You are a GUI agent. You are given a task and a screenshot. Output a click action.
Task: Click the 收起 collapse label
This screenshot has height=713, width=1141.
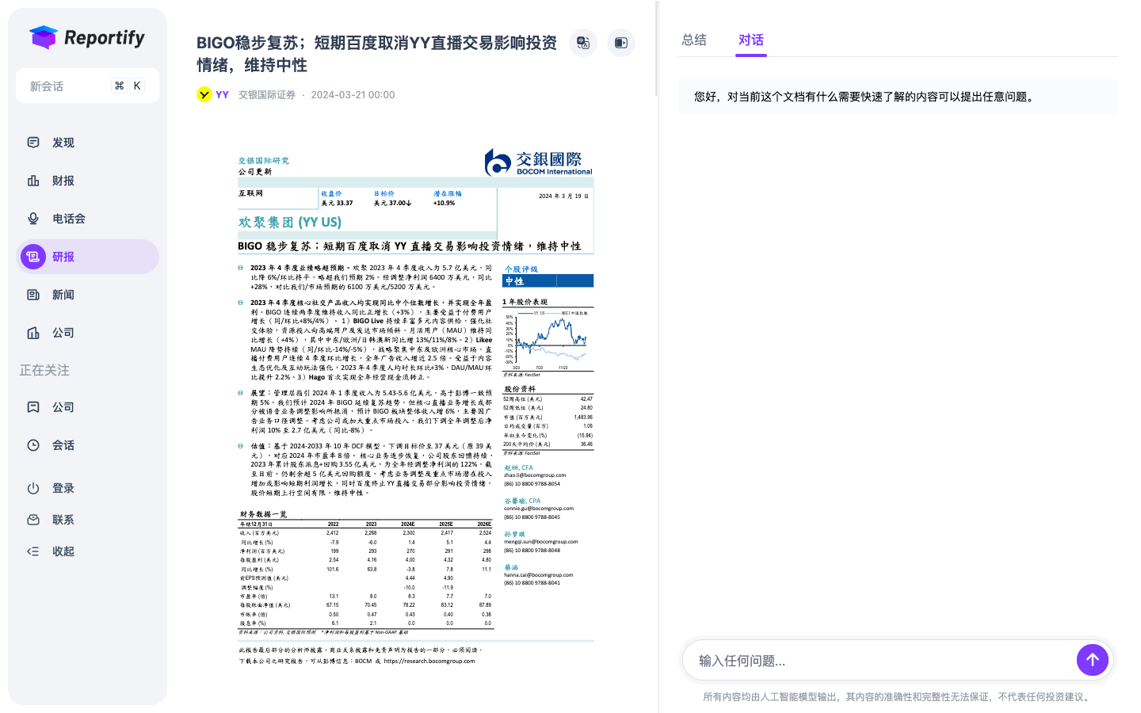(x=63, y=551)
